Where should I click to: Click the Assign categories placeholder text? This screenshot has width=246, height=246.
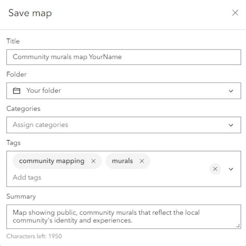pos(40,125)
